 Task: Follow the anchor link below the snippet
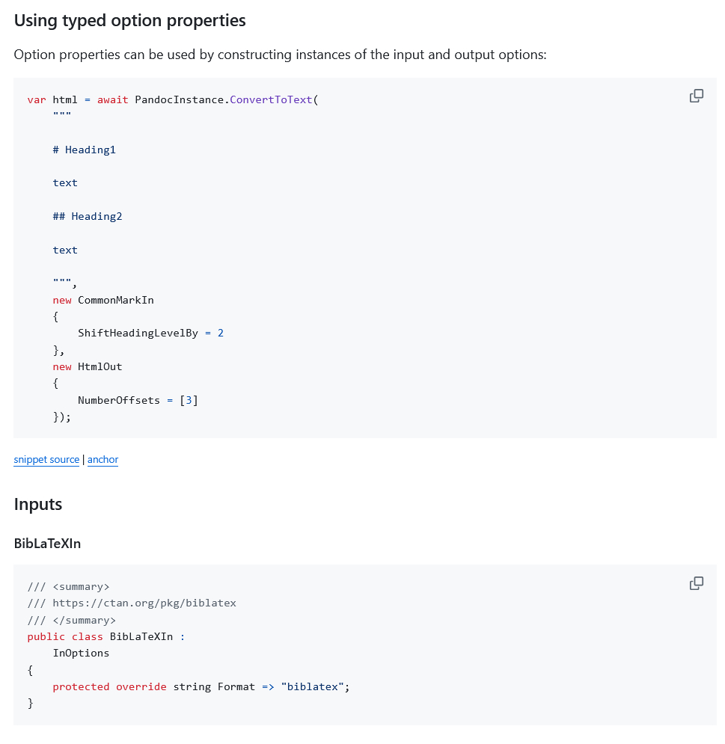click(x=103, y=460)
